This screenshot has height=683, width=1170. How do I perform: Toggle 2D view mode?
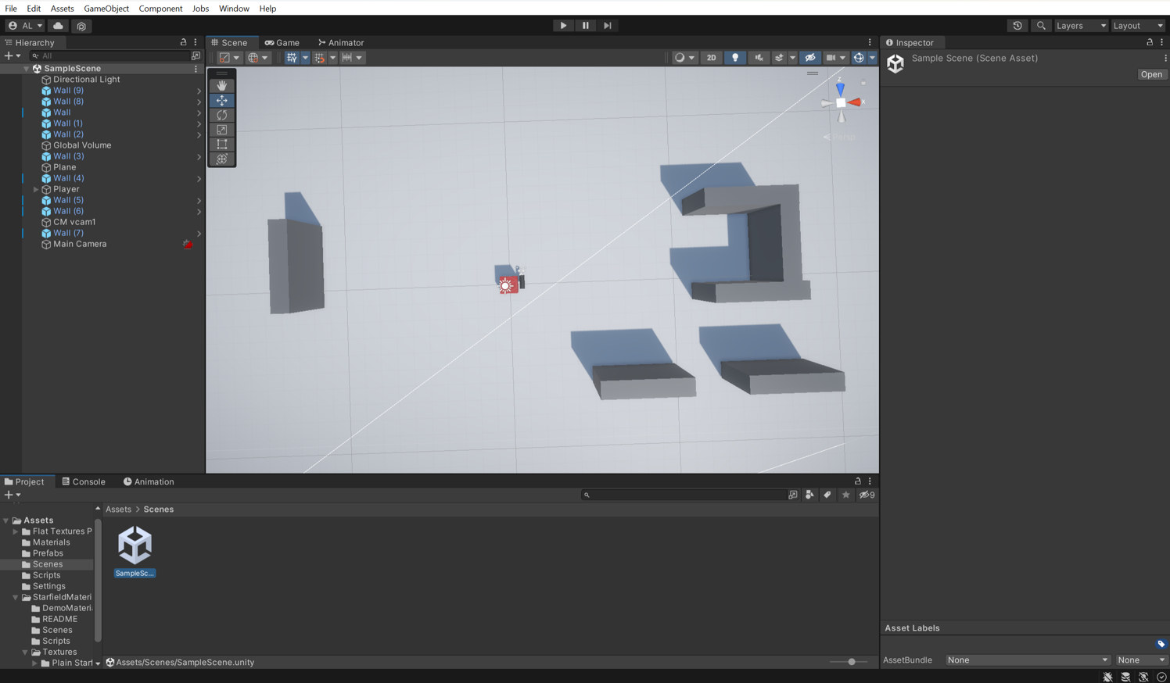click(711, 58)
